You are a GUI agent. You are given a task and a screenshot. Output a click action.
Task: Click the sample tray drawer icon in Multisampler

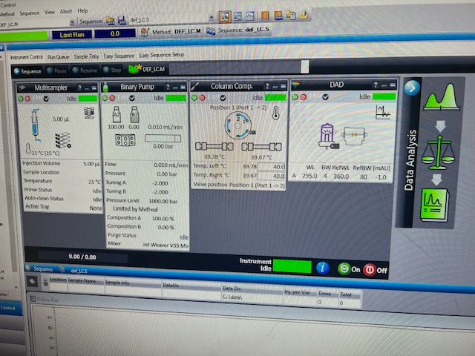tap(62, 140)
